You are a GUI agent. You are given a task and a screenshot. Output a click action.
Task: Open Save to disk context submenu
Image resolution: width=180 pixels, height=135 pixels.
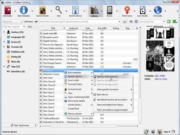pyautogui.click(x=79, y=80)
